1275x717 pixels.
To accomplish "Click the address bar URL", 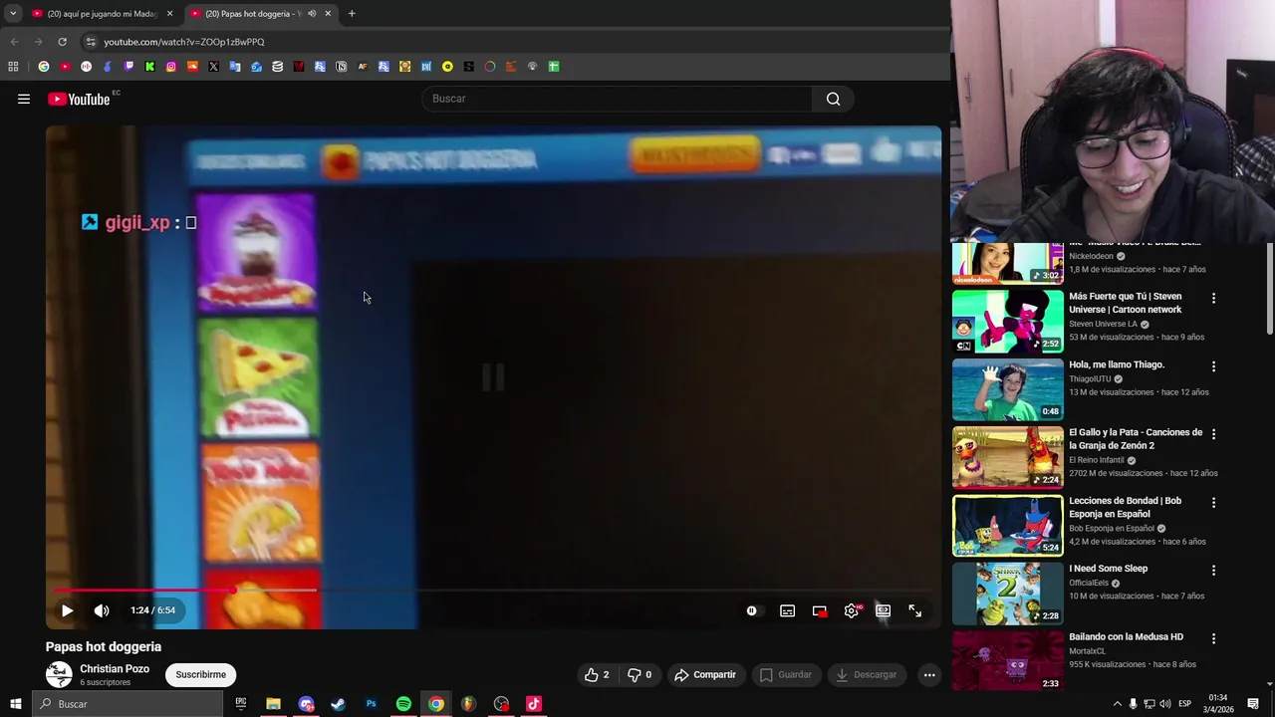I will coord(184,42).
